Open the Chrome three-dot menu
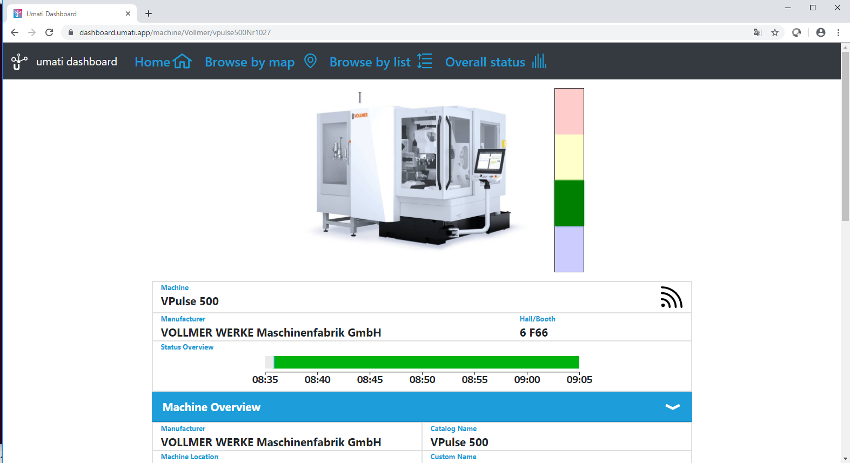Viewport: 850px width, 463px height. (x=838, y=32)
